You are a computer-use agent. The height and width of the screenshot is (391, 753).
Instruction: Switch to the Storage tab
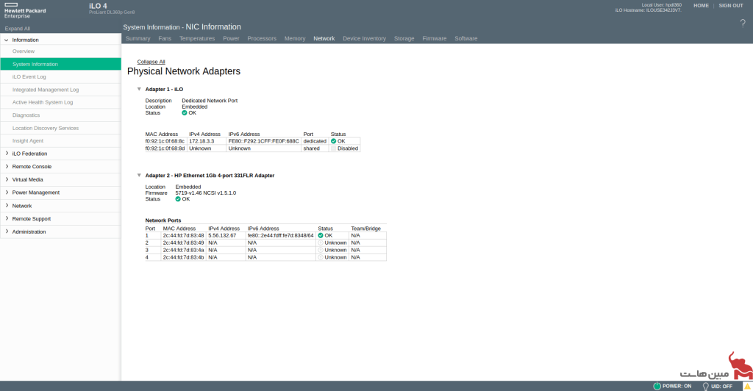click(404, 38)
